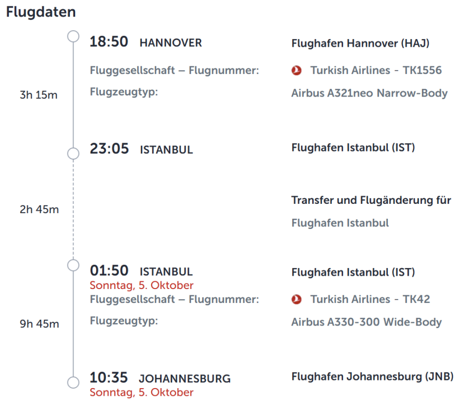This screenshot has width=463, height=403.
Task: Click the Sonntag, 5. Oktober arrival date
Action: click(x=141, y=393)
